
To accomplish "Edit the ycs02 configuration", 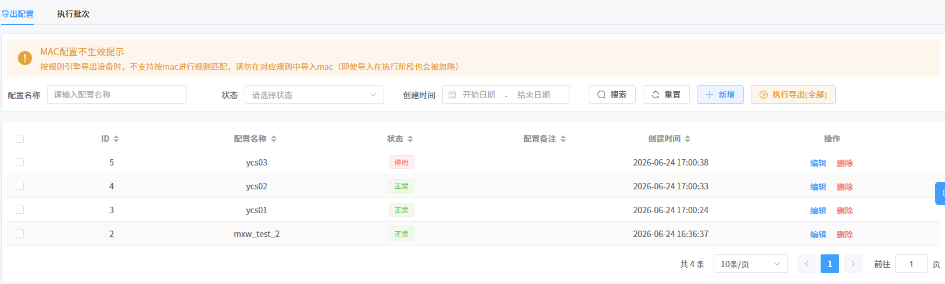I will 818,187.
